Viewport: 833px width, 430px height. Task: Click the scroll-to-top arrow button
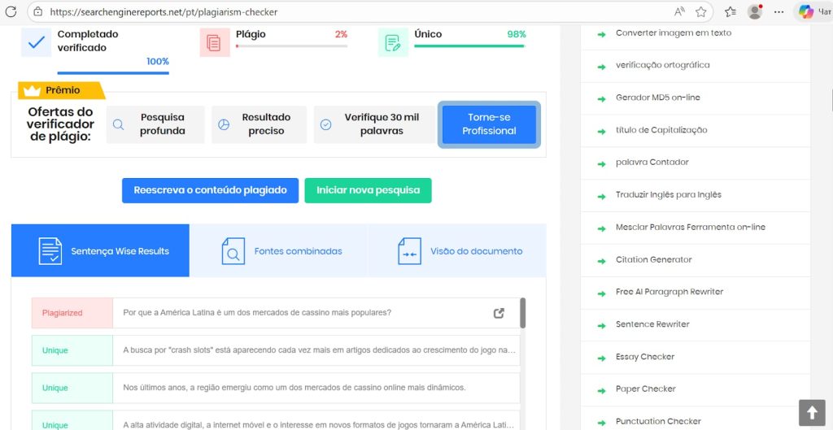pyautogui.click(x=811, y=412)
